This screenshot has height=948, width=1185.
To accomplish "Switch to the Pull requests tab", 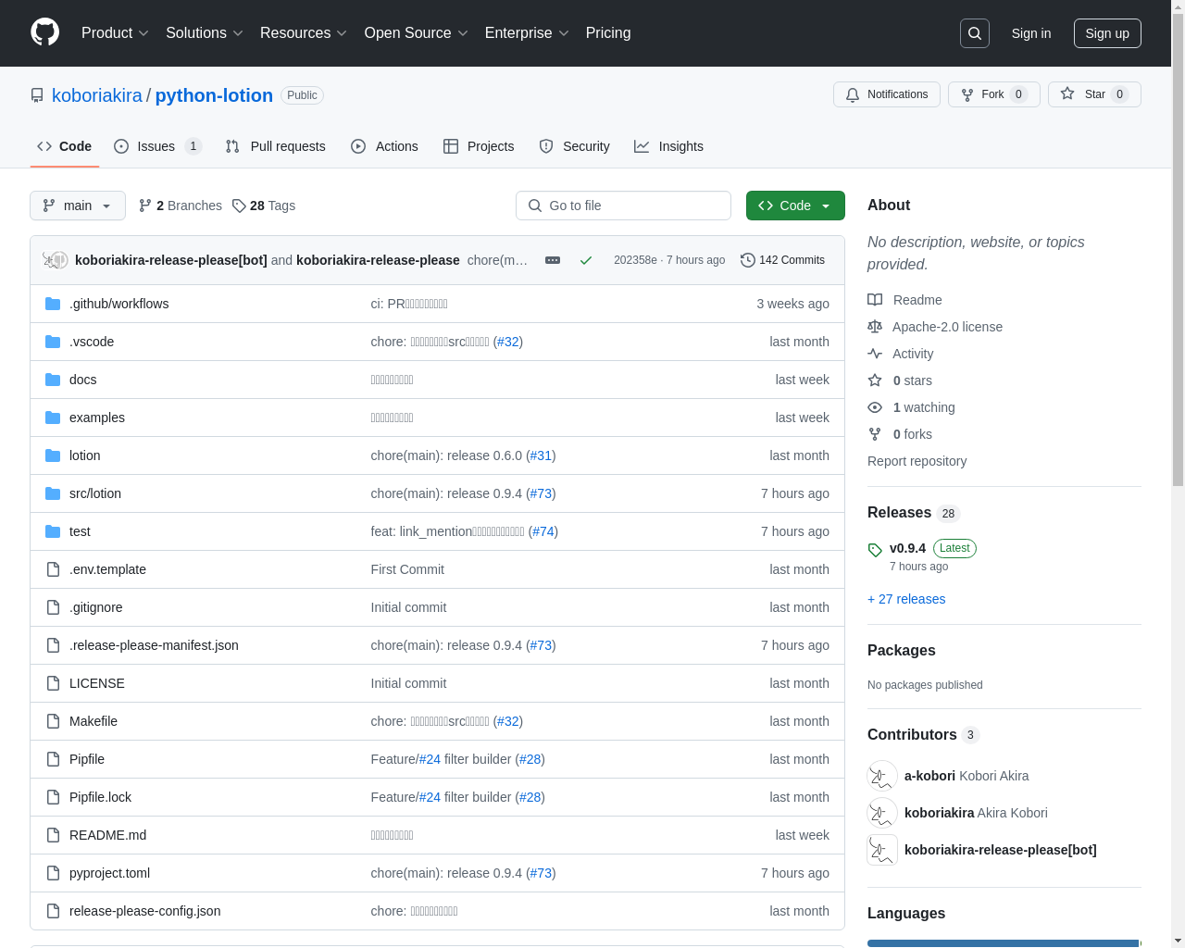I will (276, 146).
